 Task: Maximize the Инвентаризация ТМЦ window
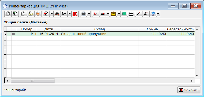click(x=184, y=6)
